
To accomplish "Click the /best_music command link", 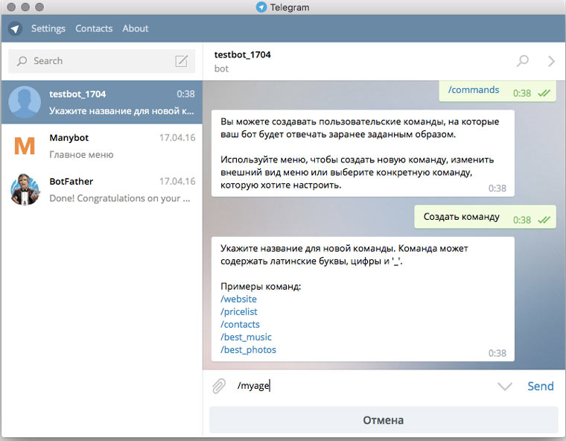I will click(246, 337).
